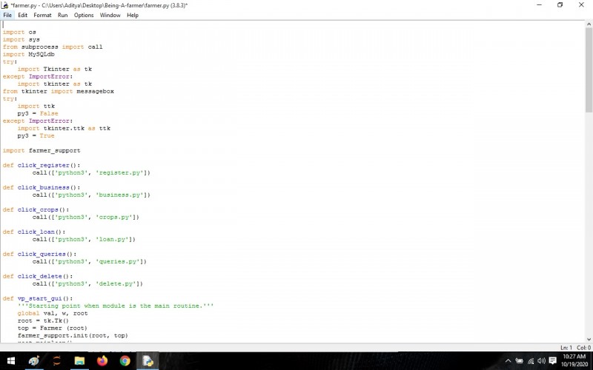Click the Python IDLE taskbar icon
The image size is (593, 370).
[x=148, y=361]
